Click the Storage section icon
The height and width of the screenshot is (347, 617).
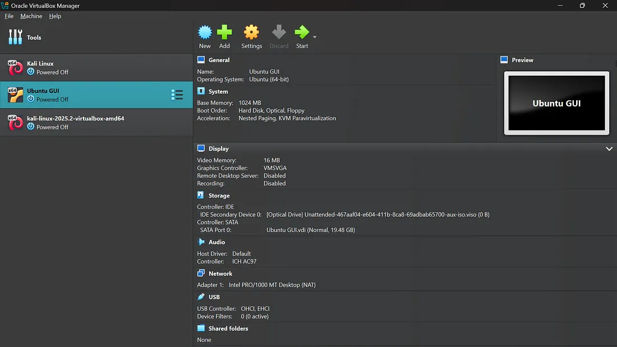point(201,195)
